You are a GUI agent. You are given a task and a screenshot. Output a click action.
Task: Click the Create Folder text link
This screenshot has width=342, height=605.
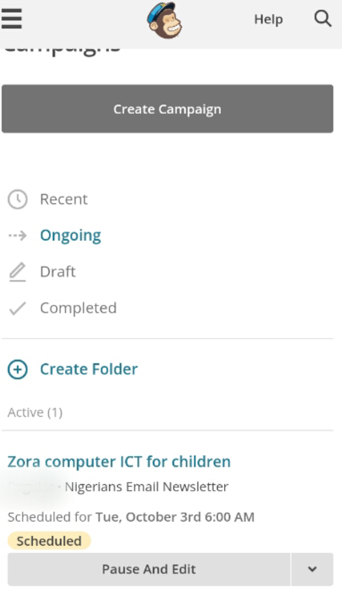89,369
